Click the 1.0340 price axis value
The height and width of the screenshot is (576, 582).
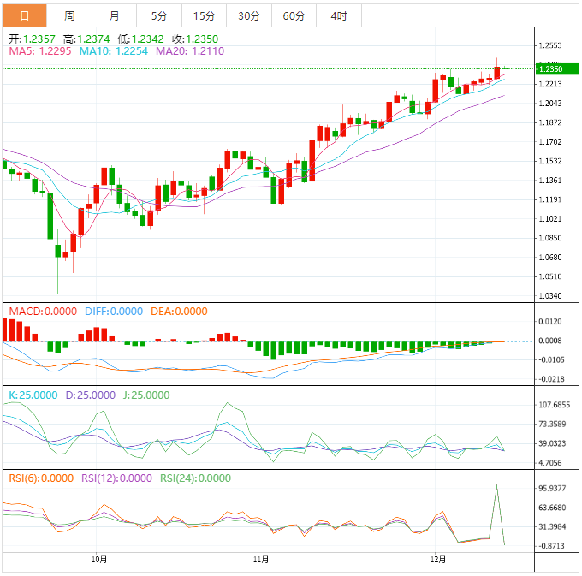550,296
